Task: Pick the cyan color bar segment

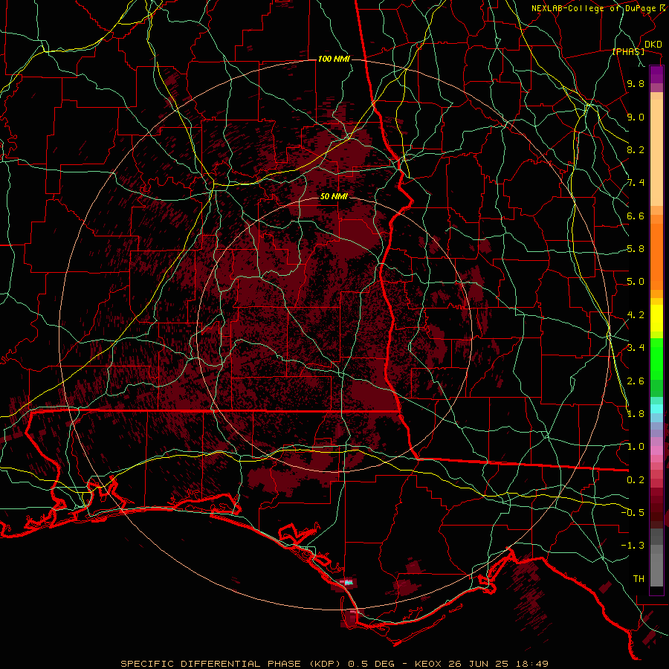Action: coord(656,409)
